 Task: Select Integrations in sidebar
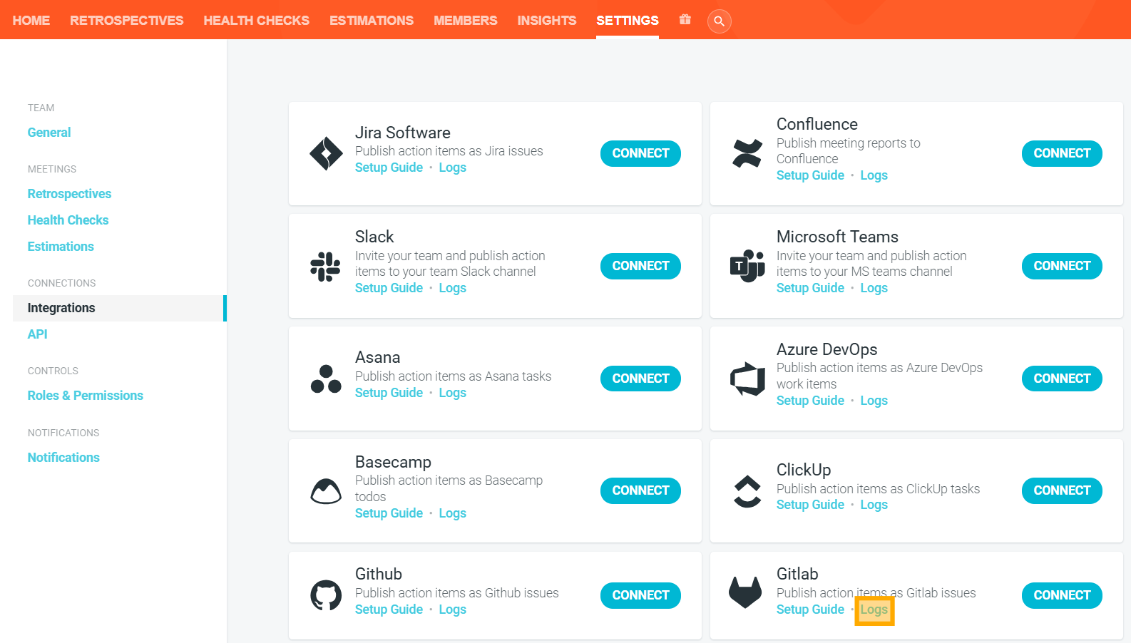coord(119,308)
